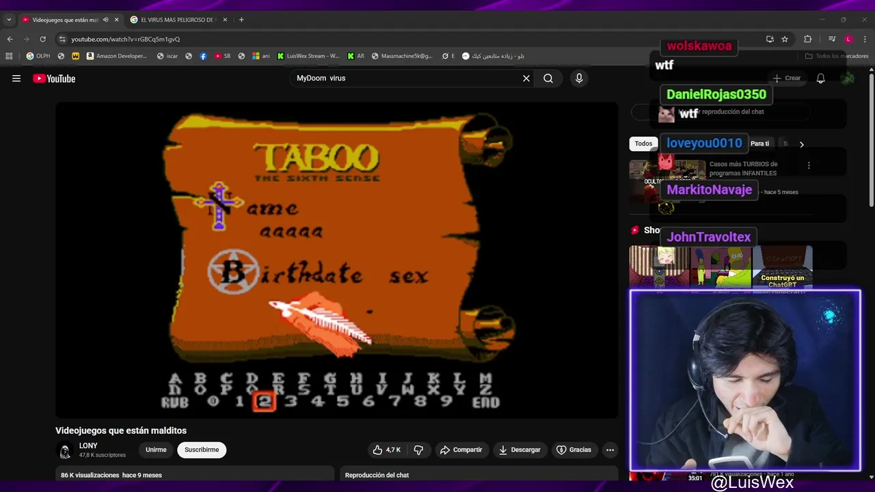Open the Chrome profile avatar L
The width and height of the screenshot is (875, 492).
click(848, 39)
